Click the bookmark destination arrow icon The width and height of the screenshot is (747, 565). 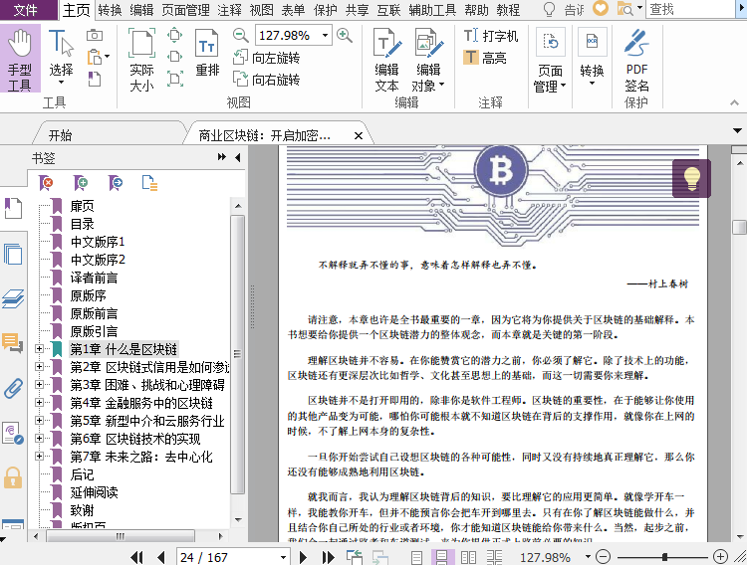[116, 183]
